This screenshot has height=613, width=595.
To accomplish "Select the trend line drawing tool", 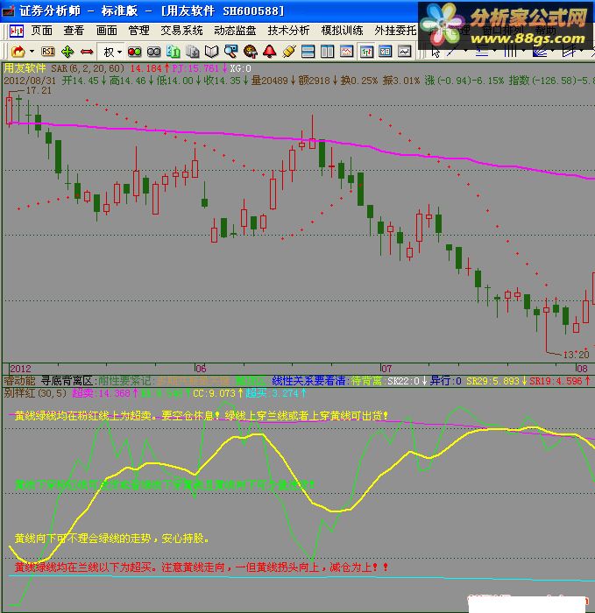I will (x=454, y=52).
